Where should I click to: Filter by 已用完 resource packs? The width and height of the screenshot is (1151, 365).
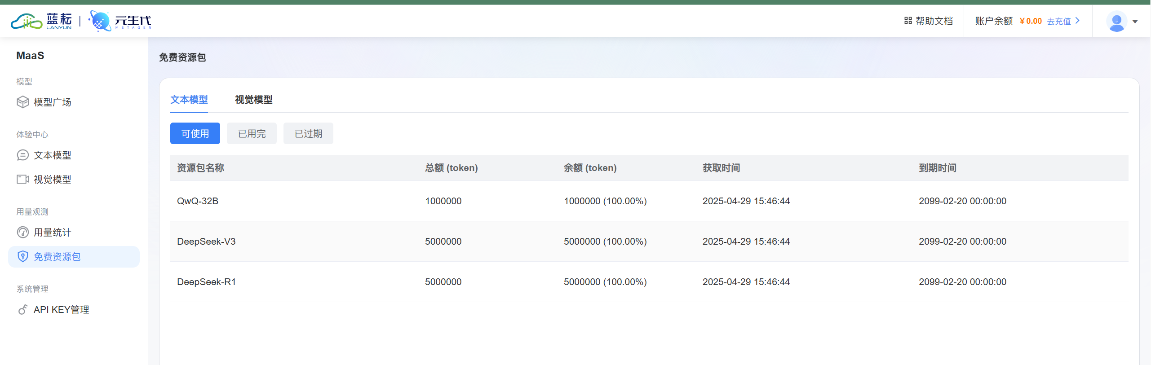(252, 133)
